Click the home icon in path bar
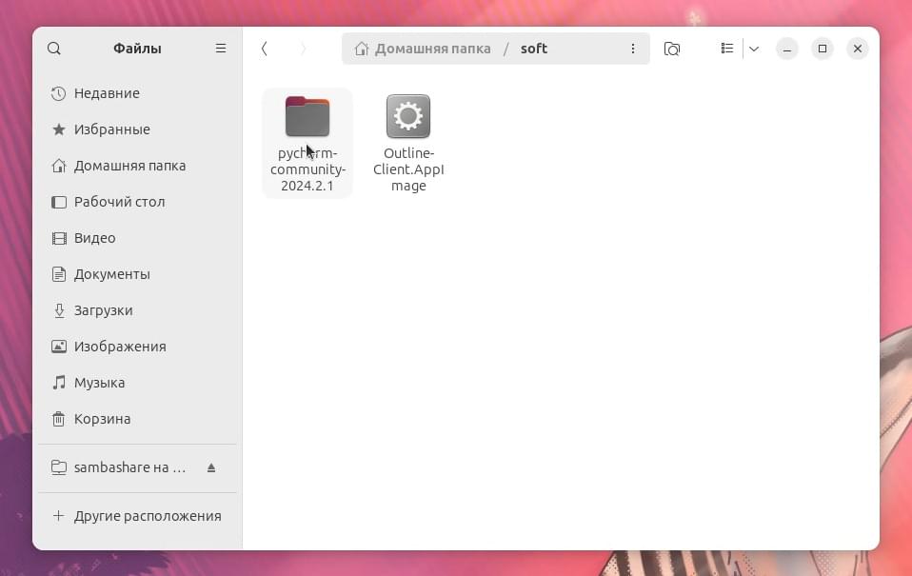This screenshot has width=912, height=576. point(361,49)
